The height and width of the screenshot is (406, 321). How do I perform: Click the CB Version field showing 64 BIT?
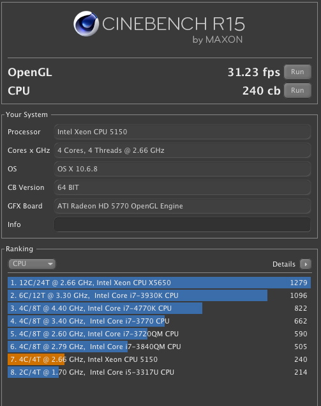pyautogui.click(x=183, y=187)
